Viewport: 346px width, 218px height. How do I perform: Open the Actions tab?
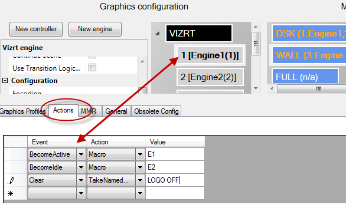(x=63, y=110)
